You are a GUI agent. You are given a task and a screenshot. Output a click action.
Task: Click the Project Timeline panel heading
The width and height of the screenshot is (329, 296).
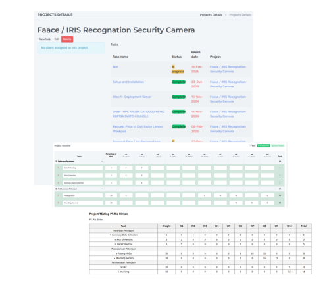click(63, 146)
